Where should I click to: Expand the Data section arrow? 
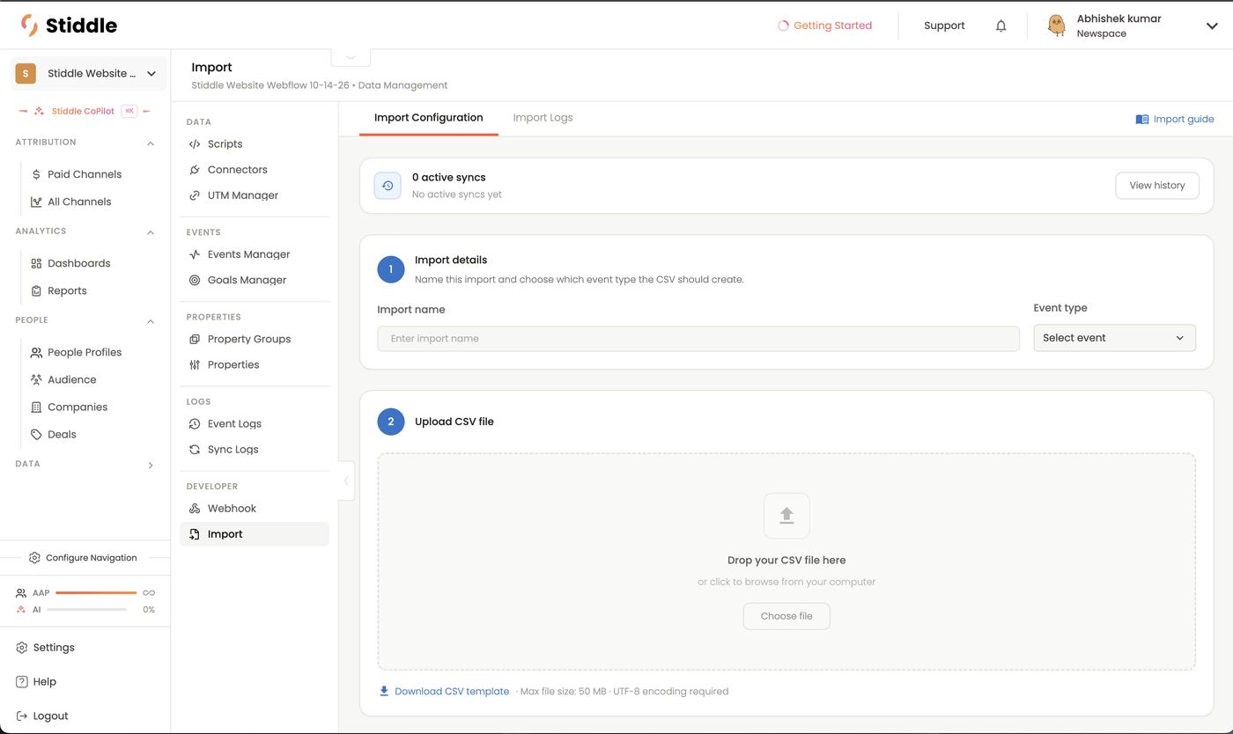pos(150,465)
